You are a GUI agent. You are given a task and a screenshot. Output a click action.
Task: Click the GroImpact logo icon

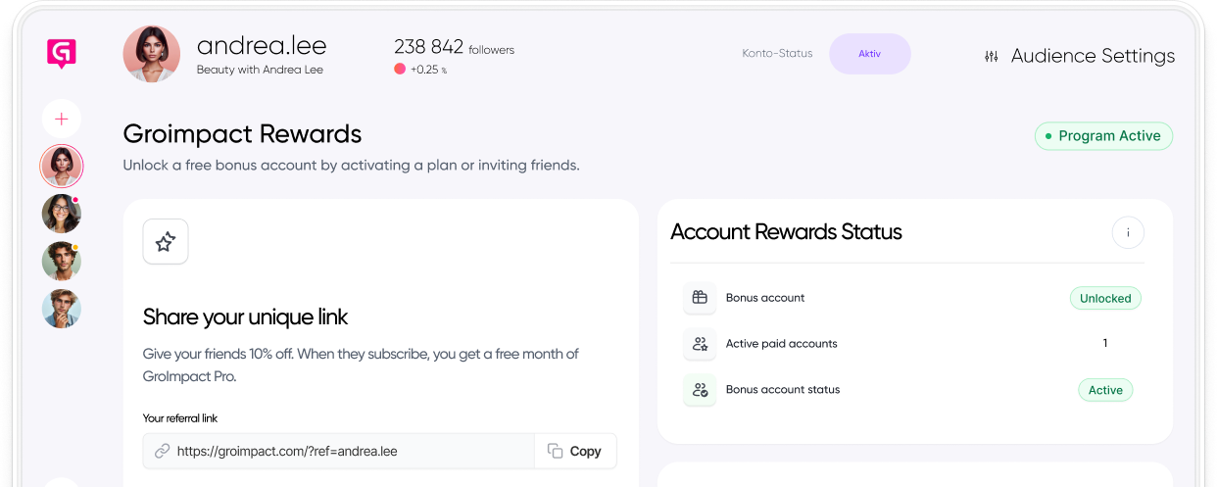61,53
